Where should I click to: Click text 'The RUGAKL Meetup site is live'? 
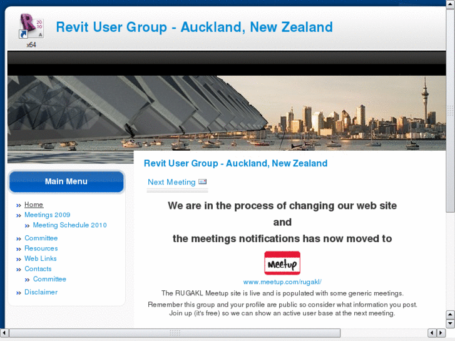tap(212, 293)
